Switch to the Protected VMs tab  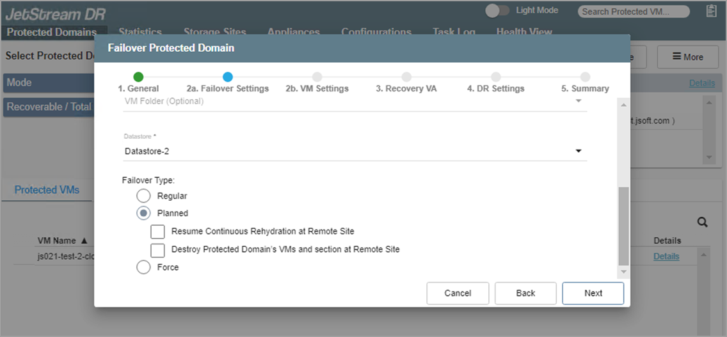point(47,190)
